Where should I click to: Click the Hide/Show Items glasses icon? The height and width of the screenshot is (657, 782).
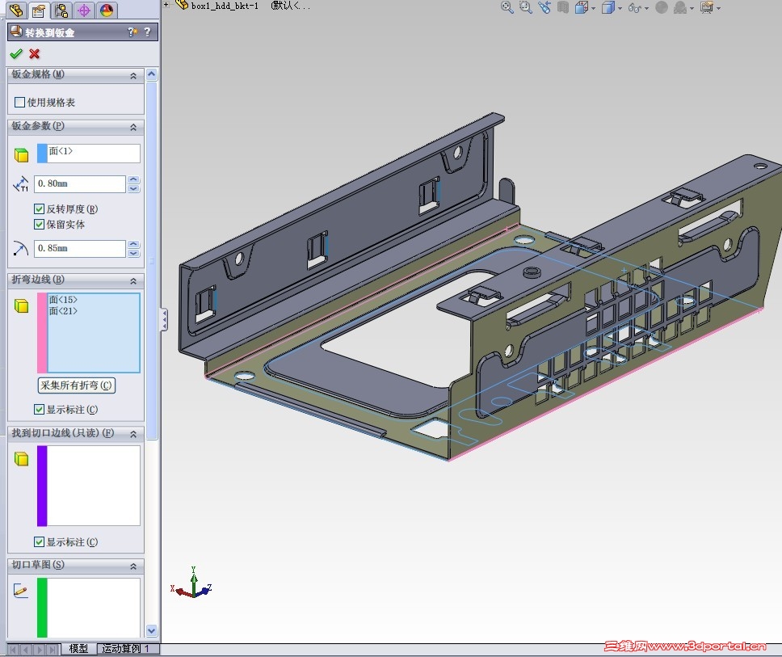tap(635, 7)
